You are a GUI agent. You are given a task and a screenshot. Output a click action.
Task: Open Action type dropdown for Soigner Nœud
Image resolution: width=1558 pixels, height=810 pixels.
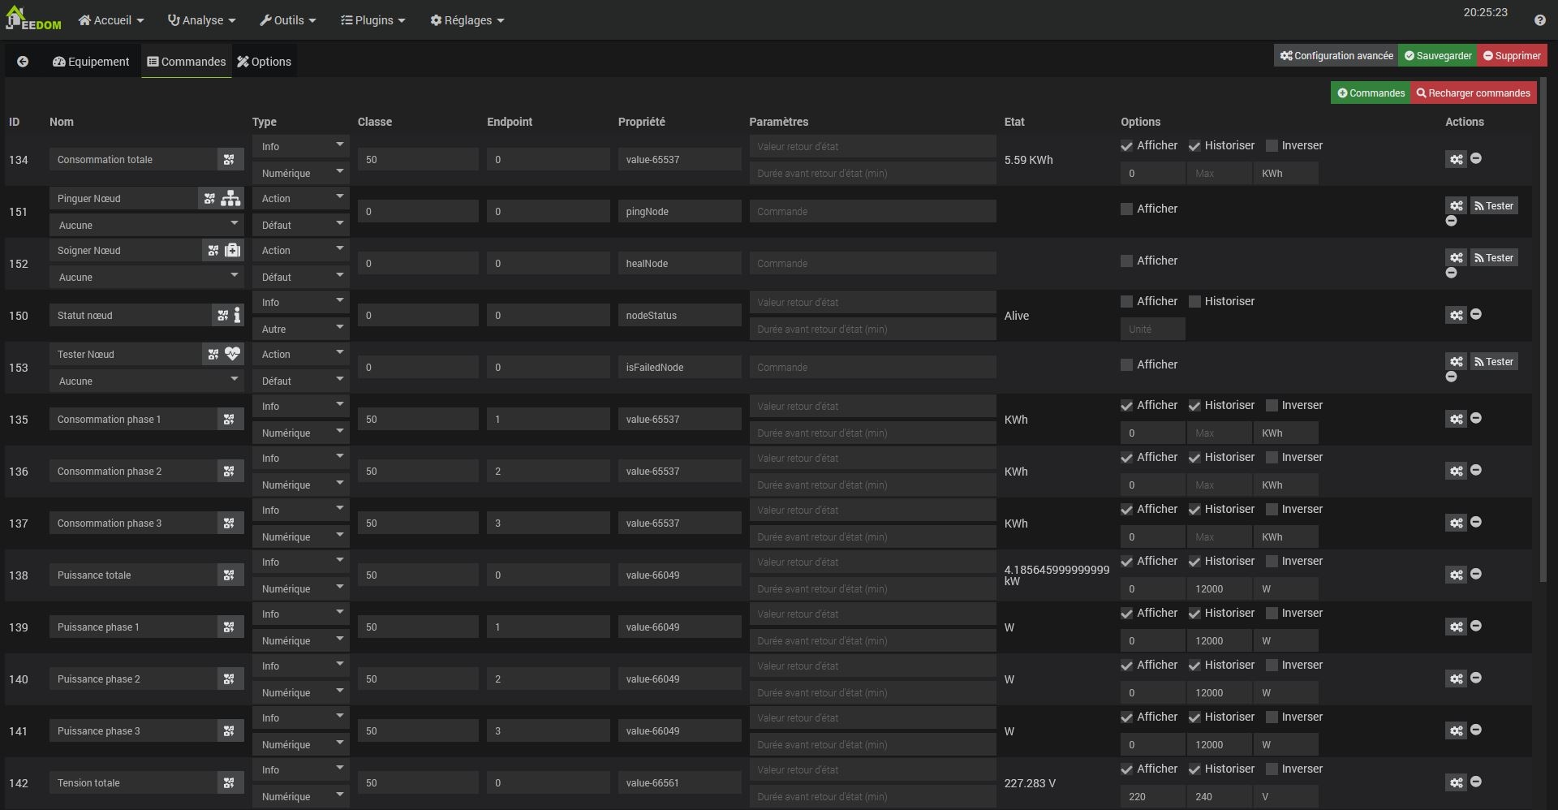(x=301, y=250)
